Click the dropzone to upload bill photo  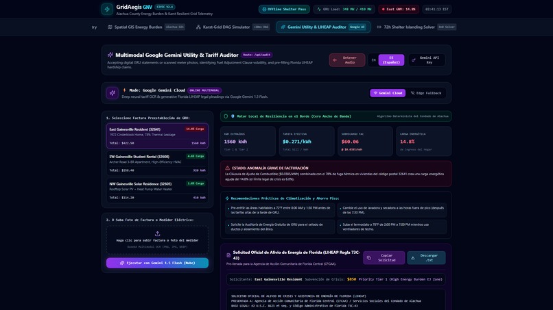tap(157, 240)
